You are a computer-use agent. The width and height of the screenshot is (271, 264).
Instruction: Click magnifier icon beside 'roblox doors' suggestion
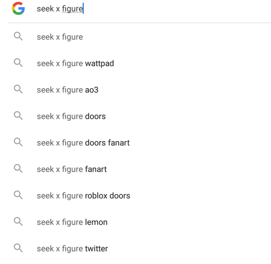[x=18, y=195]
